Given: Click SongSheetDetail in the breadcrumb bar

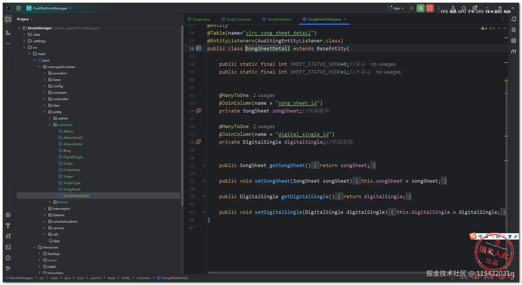Looking at the screenshot, I should pos(172,278).
